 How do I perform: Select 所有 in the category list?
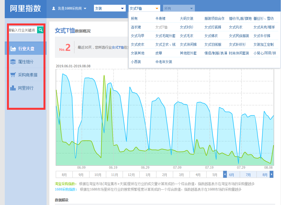[134, 18]
